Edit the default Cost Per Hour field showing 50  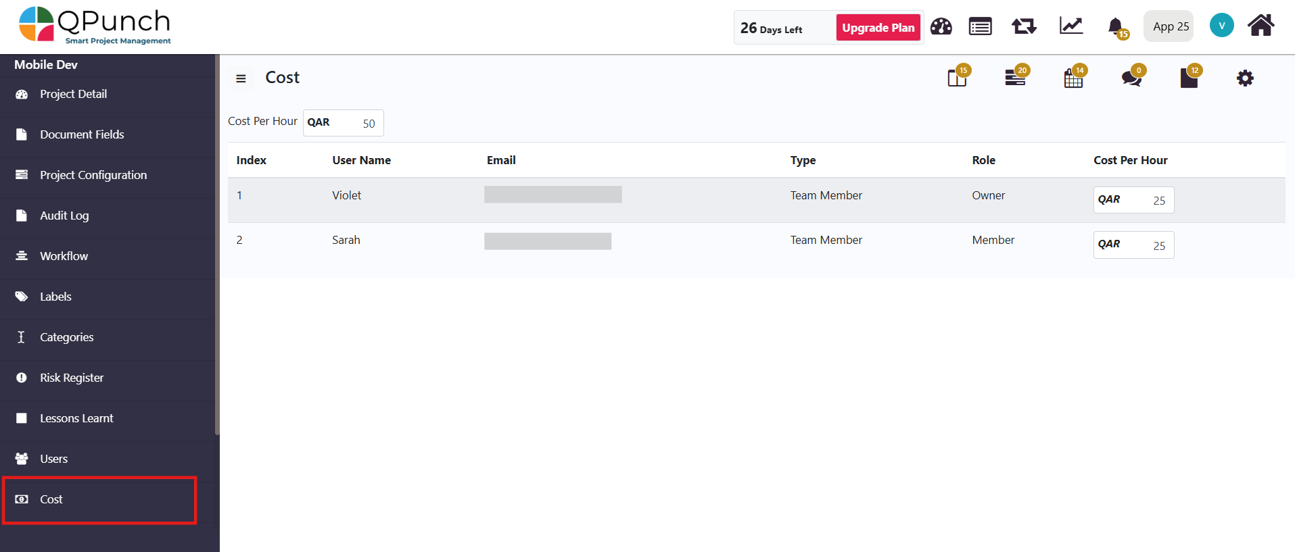343,123
